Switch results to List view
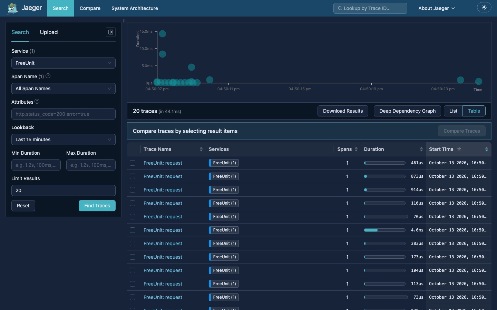Image resolution: width=497 pixels, height=310 pixels. point(453,111)
